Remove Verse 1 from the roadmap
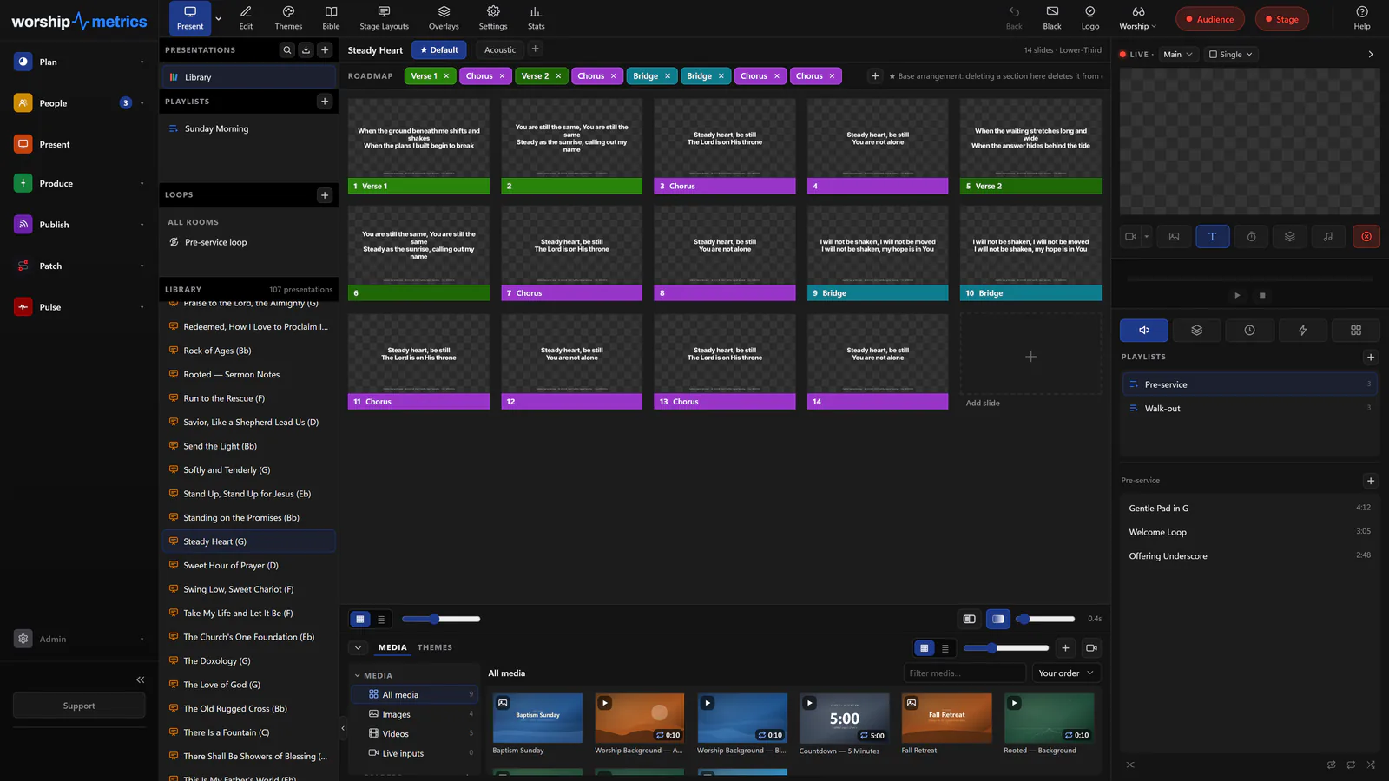Screen dimensions: 1389x781 coord(446,76)
